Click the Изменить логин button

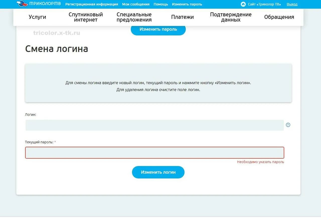click(158, 172)
